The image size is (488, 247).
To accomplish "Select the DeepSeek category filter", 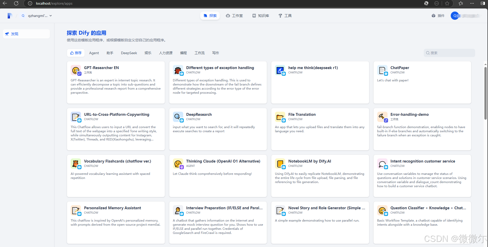I will click(x=129, y=53).
